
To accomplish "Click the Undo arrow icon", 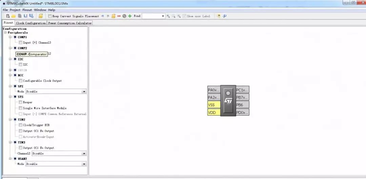I will [102, 16].
